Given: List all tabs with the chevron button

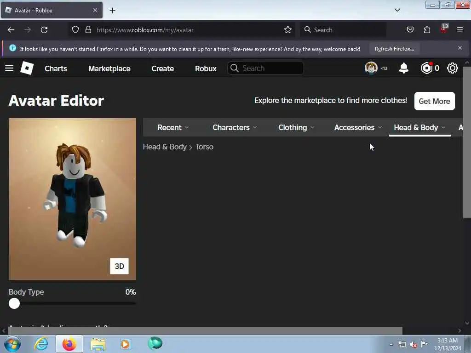Looking at the screenshot, I should point(397,10).
